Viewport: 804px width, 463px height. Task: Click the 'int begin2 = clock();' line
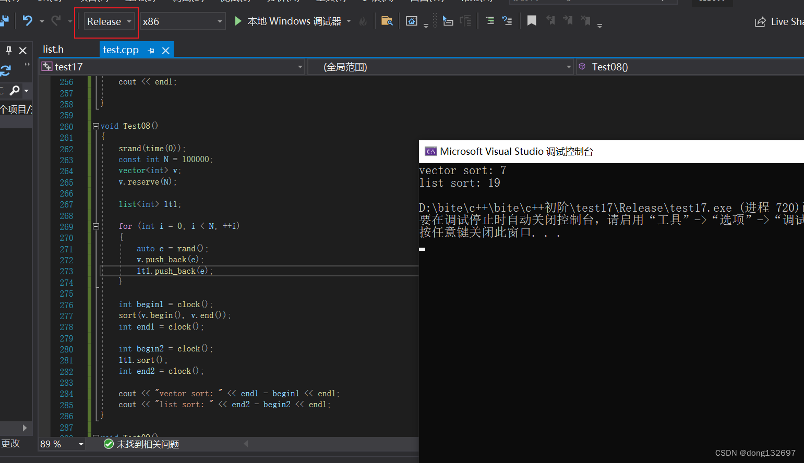(x=165, y=349)
